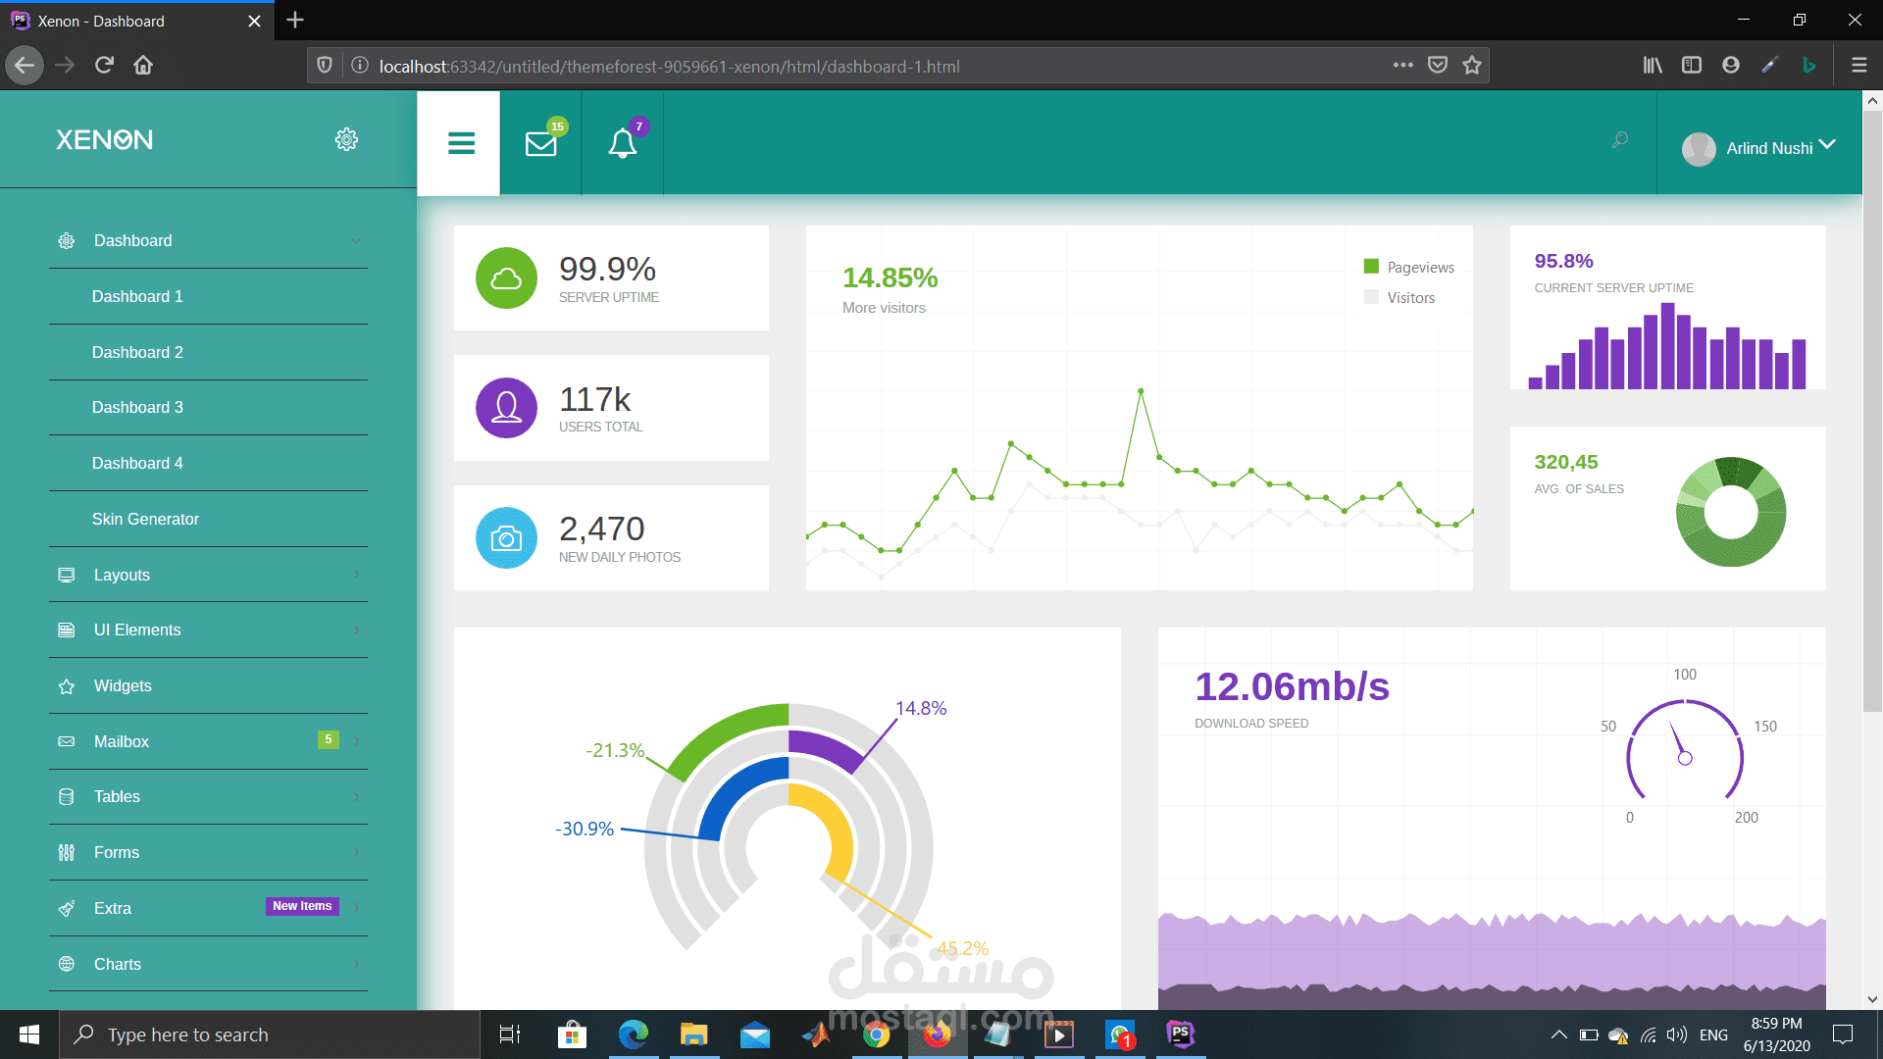This screenshot has height=1059, width=1883.
Task: Open the sidebar settings gear icon
Action: 346,139
